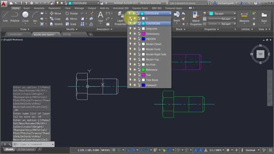The width and height of the screenshot is (274, 154).
Task: Click the viewport label Top 2D Wireframe
Action: tap(12, 40)
